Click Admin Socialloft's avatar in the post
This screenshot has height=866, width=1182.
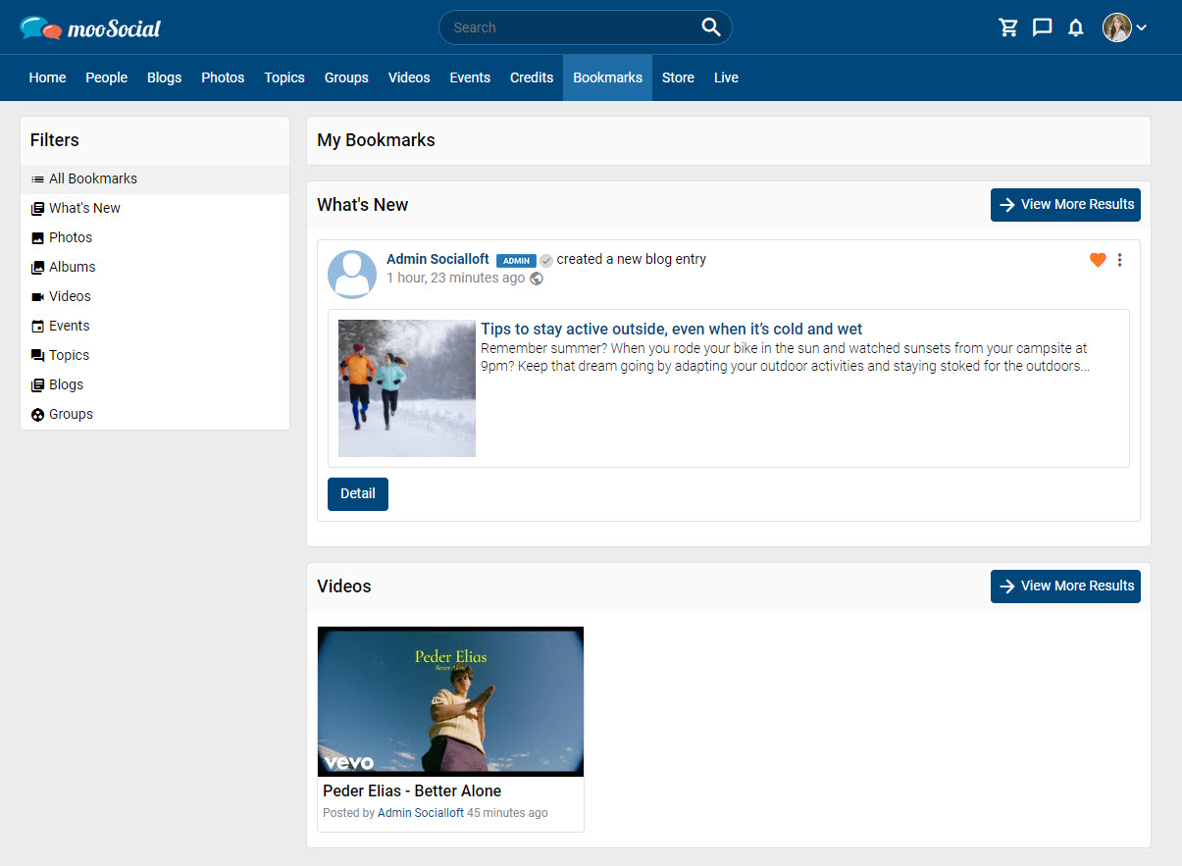click(352, 275)
